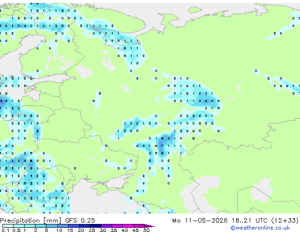Viewport: 300px width, 232px height.
Task: Pick the 40–45 mm magenta legend swatch
Action: click(x=128, y=226)
